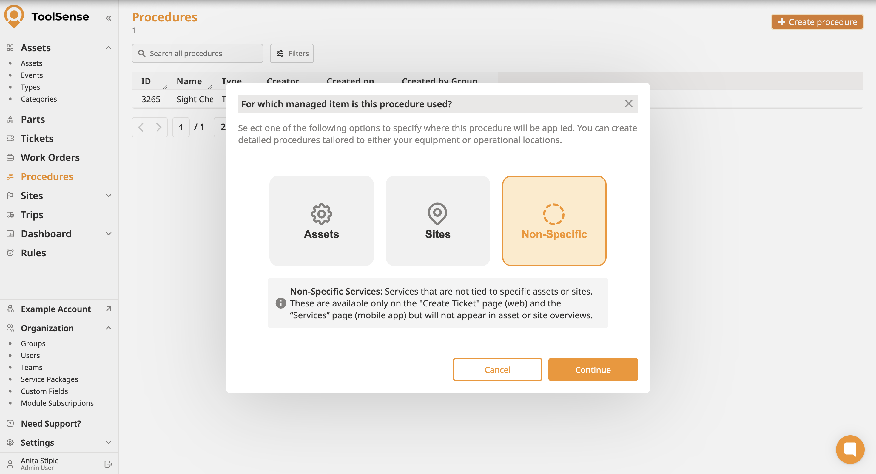Viewport: 876px width, 474px height.
Task: Open Example Account external link arrow
Action: [109, 309]
